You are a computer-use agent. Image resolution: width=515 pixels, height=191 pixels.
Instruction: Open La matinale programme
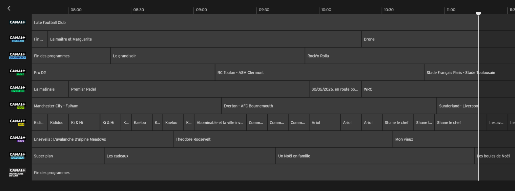[x=50, y=89]
